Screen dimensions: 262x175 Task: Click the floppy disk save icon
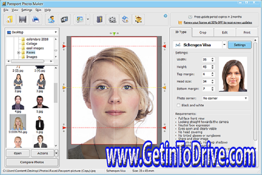(23, 19)
